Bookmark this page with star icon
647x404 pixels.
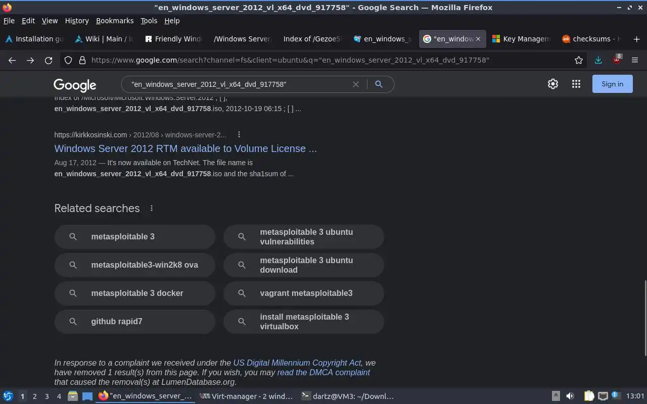(x=579, y=60)
